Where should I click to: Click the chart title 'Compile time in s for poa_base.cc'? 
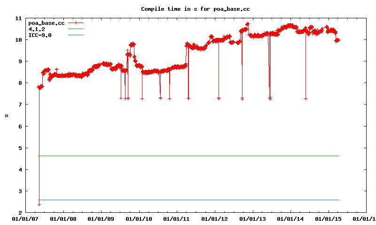coord(188,9)
